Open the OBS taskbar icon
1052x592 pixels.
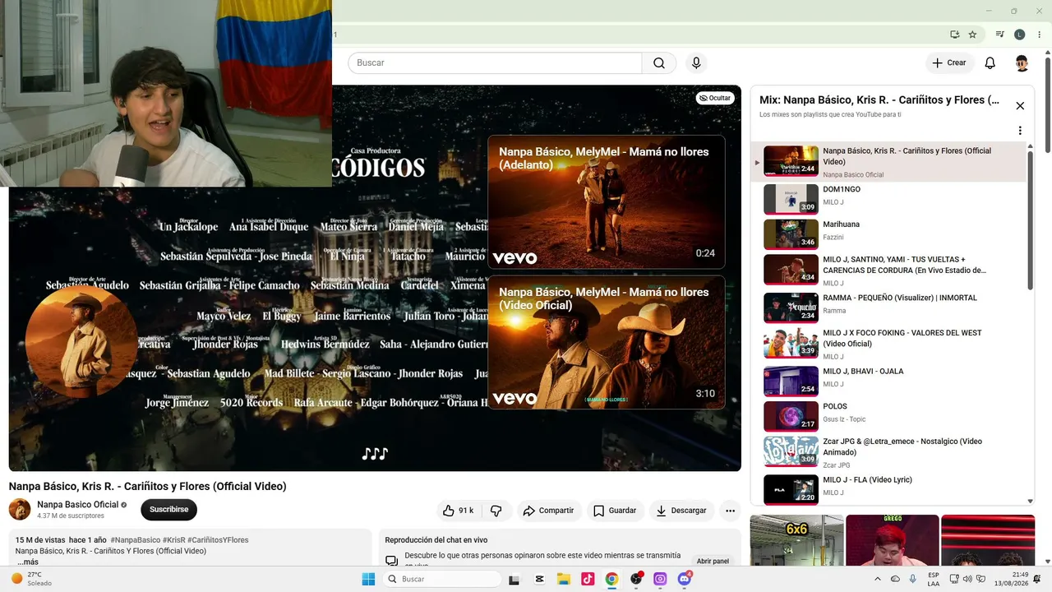(x=636, y=579)
